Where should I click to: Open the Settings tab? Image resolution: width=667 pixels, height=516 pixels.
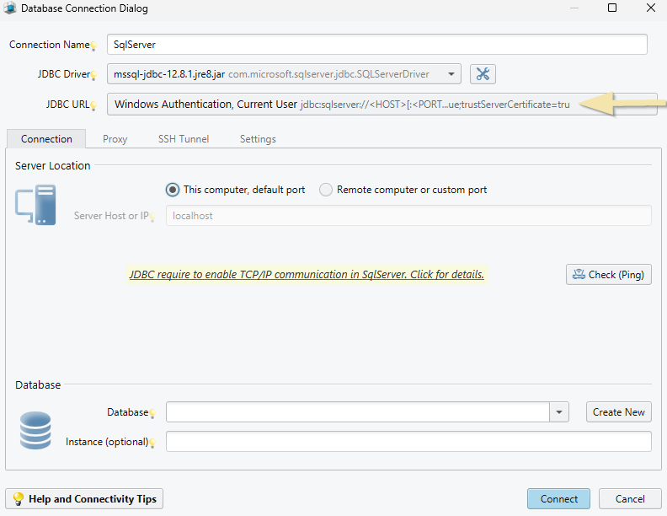[258, 139]
